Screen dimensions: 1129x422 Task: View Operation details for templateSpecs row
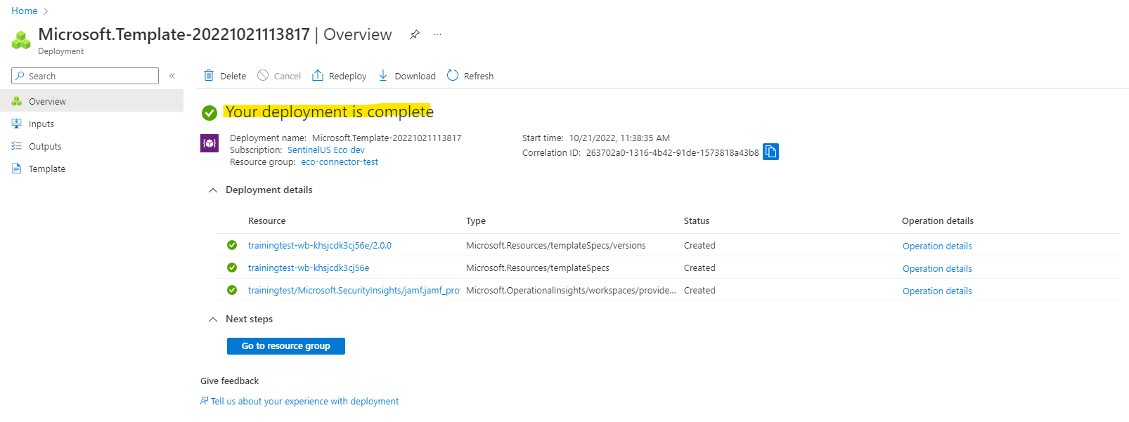pyautogui.click(x=937, y=268)
